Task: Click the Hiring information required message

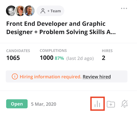Action: tap(51, 77)
